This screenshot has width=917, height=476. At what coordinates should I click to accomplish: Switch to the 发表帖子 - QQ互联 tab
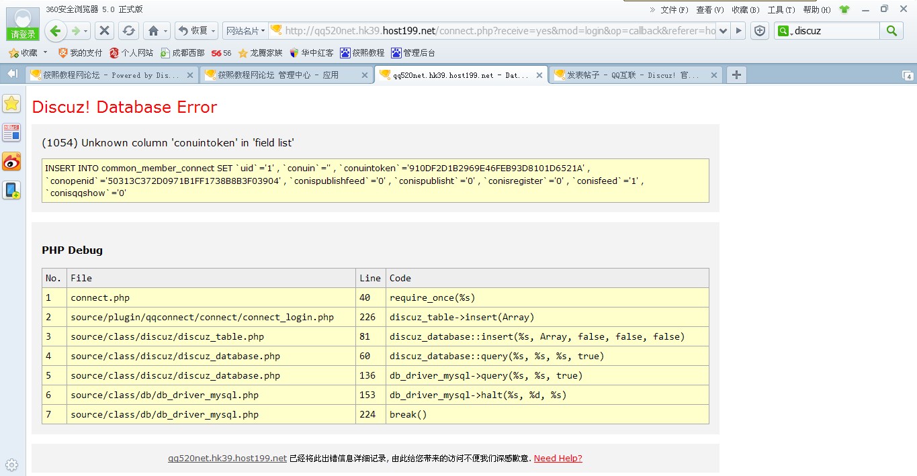tap(631, 75)
